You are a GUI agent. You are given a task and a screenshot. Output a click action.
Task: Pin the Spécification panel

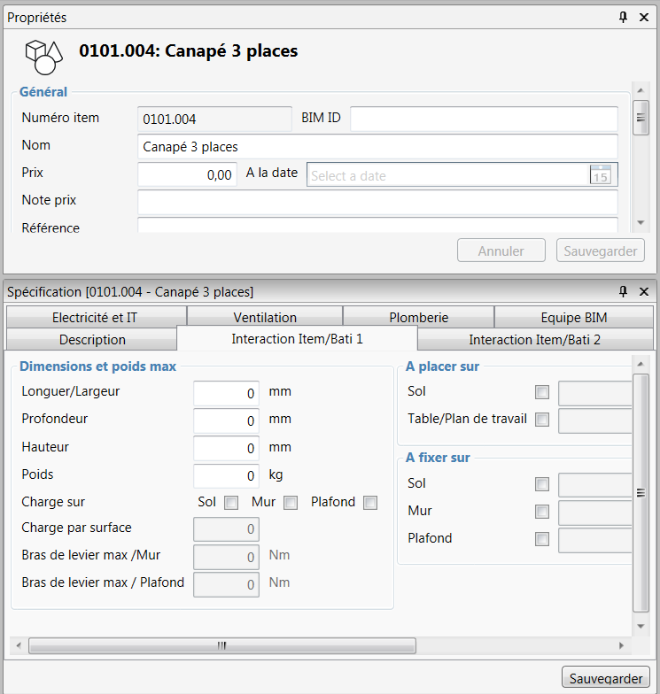tap(624, 291)
